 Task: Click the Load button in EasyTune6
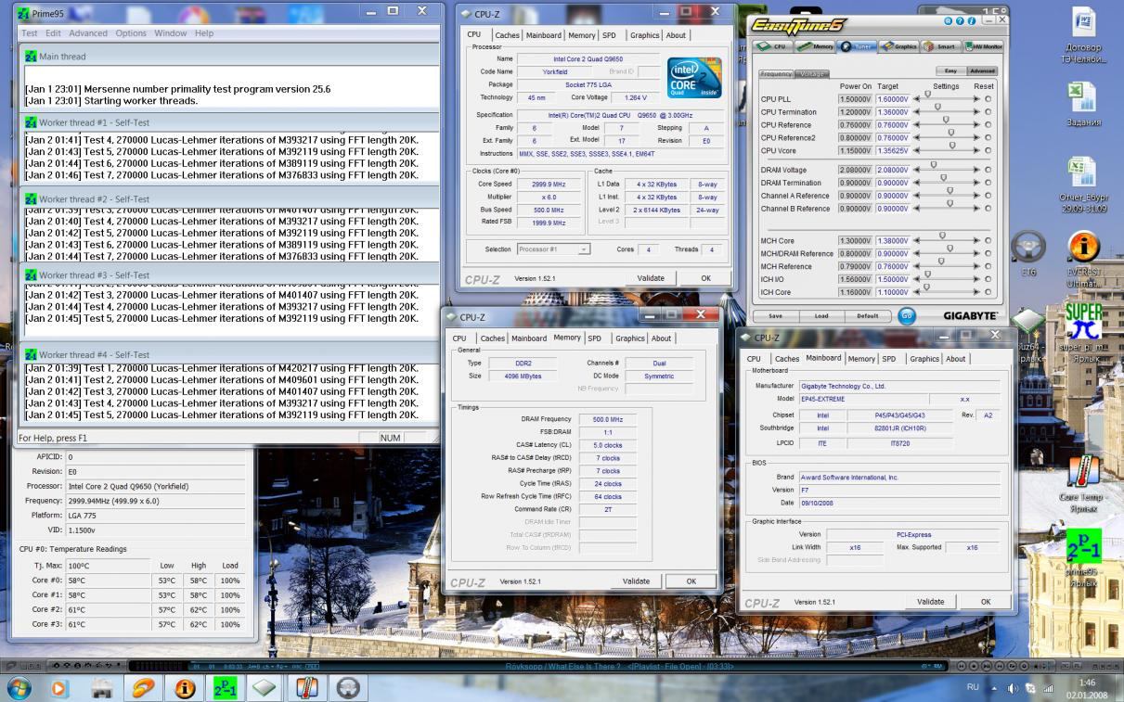(x=821, y=315)
